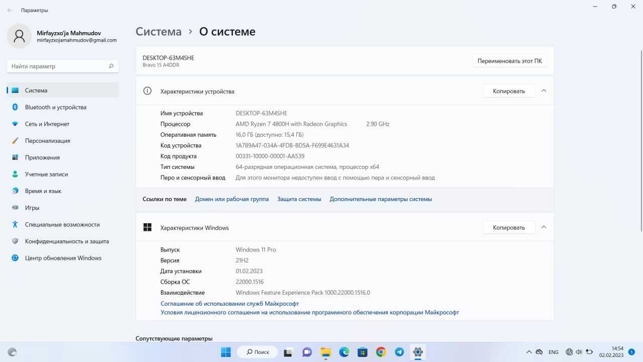
Task: Open Telegram from the taskbar
Action: 399,352
